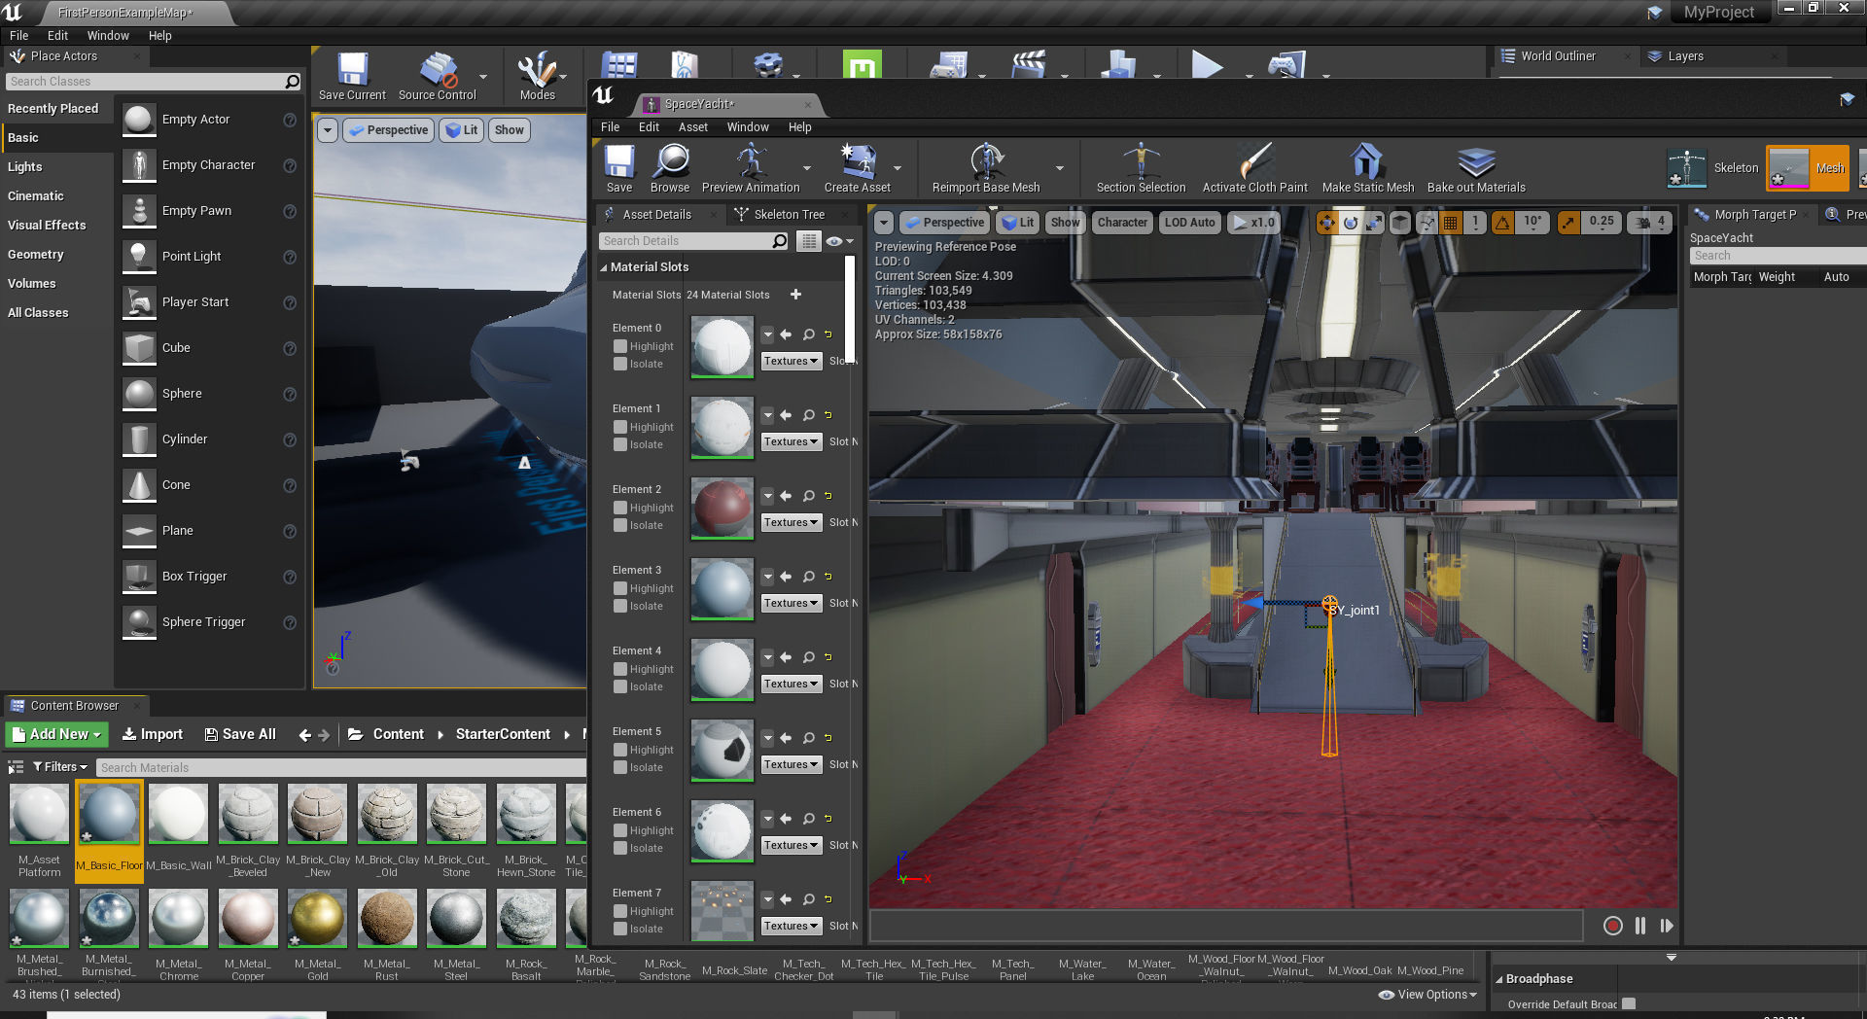1867x1019 pixels.
Task: Select M_Basic_Wall material thumbnail
Action: (x=178, y=815)
